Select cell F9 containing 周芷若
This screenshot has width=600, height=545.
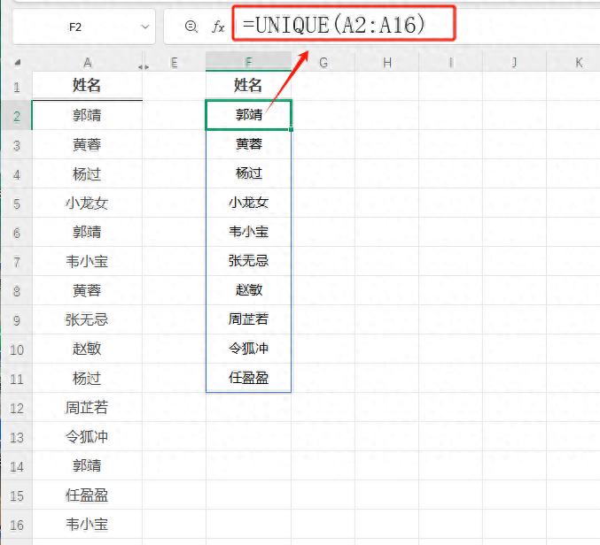(248, 319)
